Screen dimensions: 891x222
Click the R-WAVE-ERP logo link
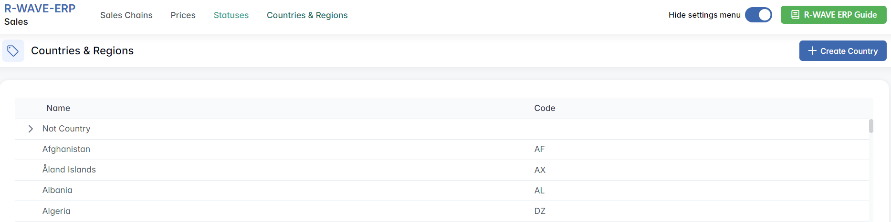[x=40, y=9]
